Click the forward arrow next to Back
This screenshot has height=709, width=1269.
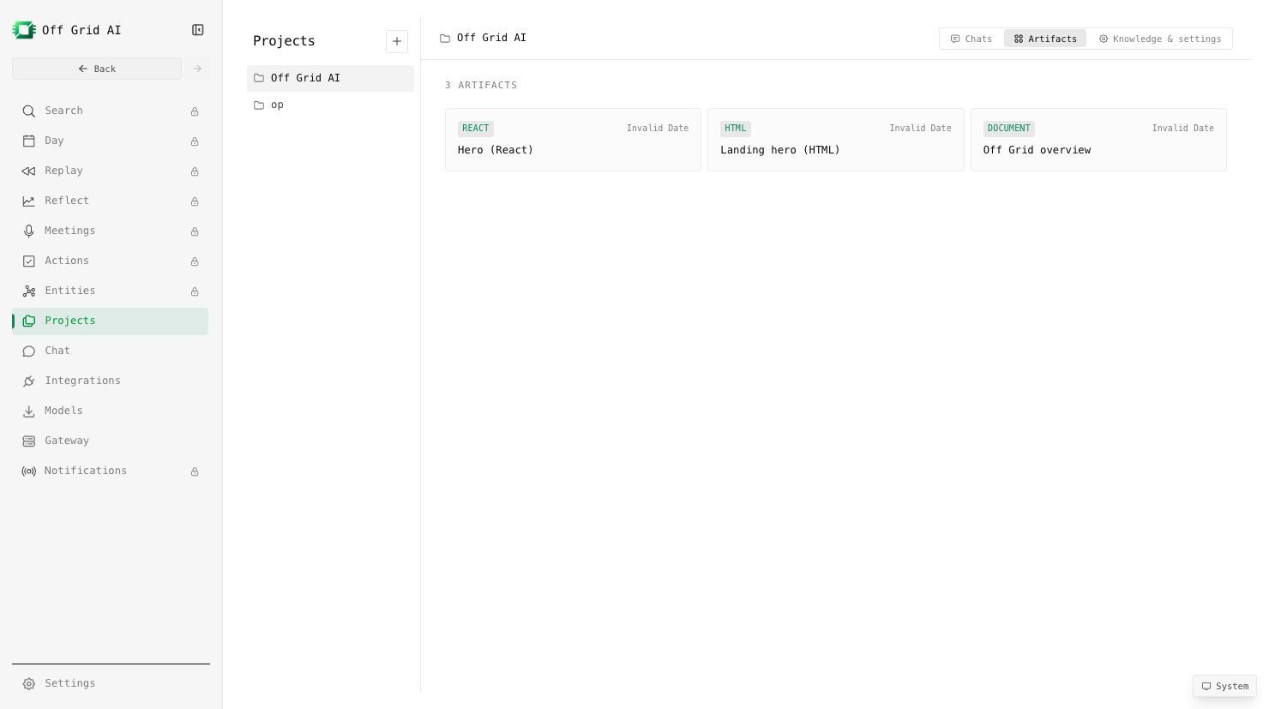click(197, 69)
